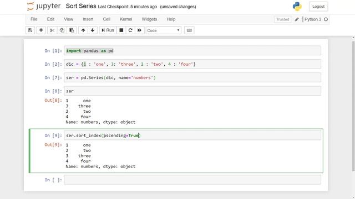Click into the import pandas cell
This screenshot has width=355, height=199.
tap(192, 50)
